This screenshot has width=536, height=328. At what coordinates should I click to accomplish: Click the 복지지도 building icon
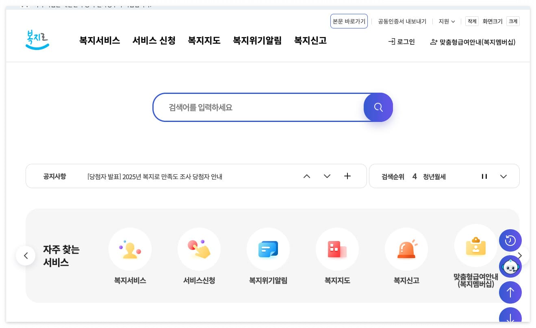pyautogui.click(x=337, y=249)
